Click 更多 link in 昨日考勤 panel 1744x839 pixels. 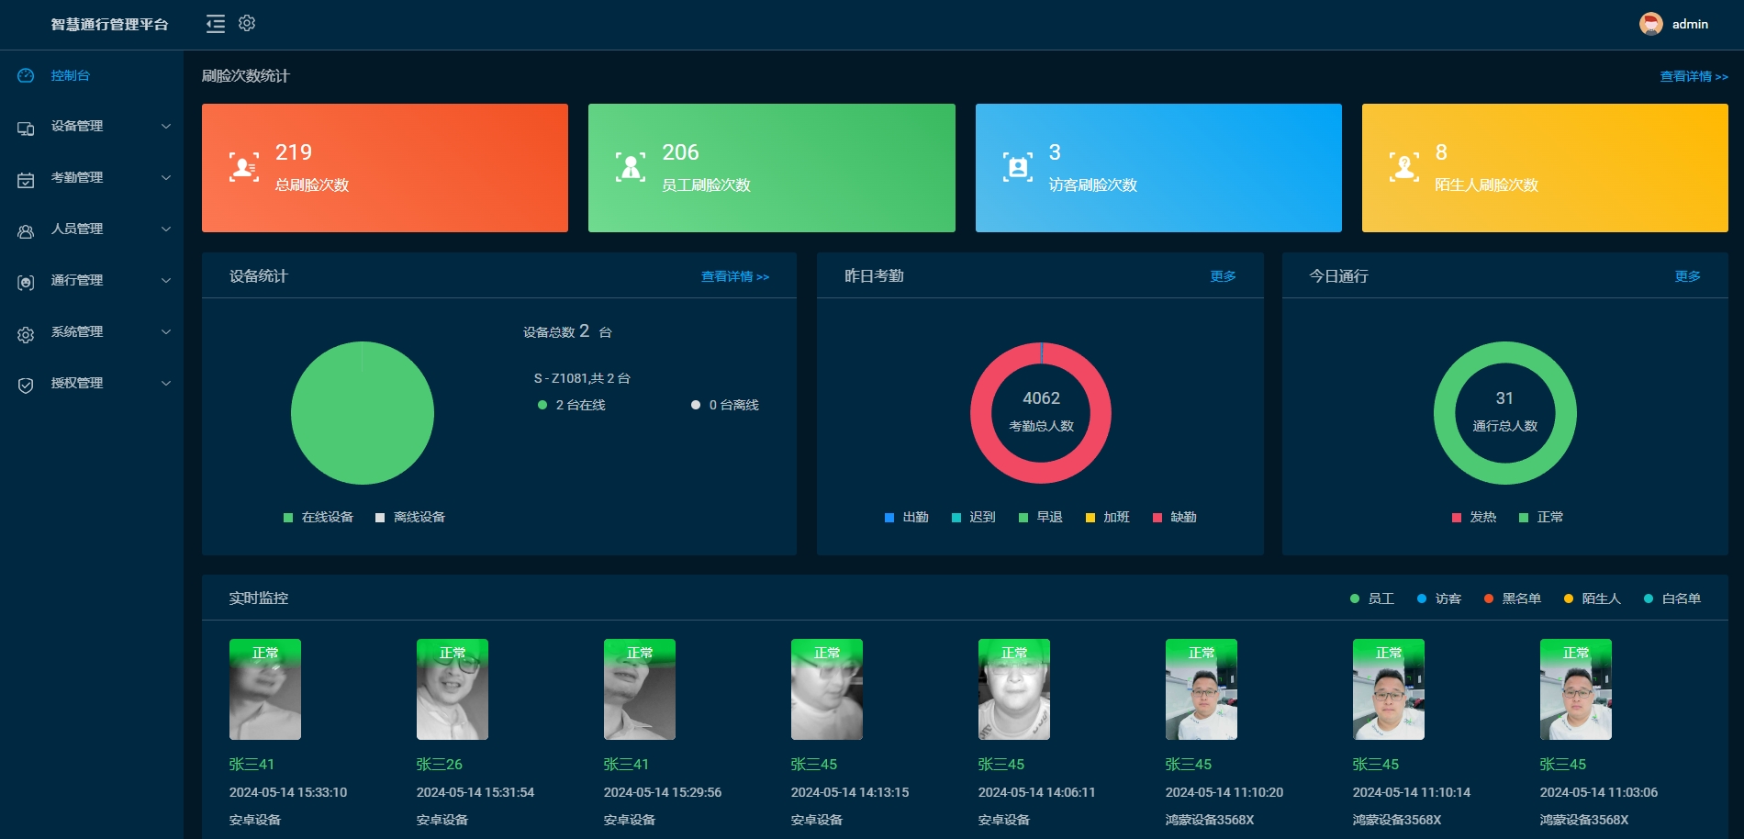coord(1223,276)
